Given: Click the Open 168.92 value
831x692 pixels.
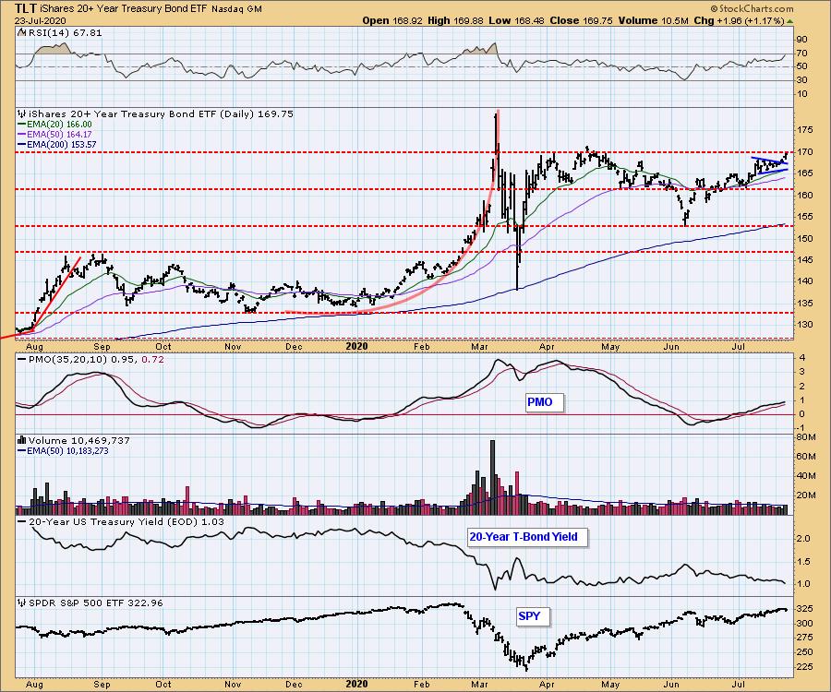Looking at the screenshot, I should tap(391, 20).
